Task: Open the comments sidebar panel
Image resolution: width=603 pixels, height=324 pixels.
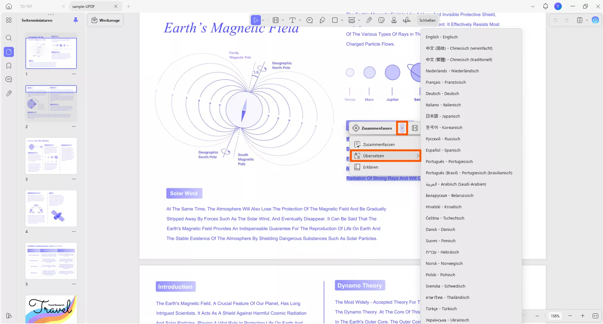Action: click(9, 79)
